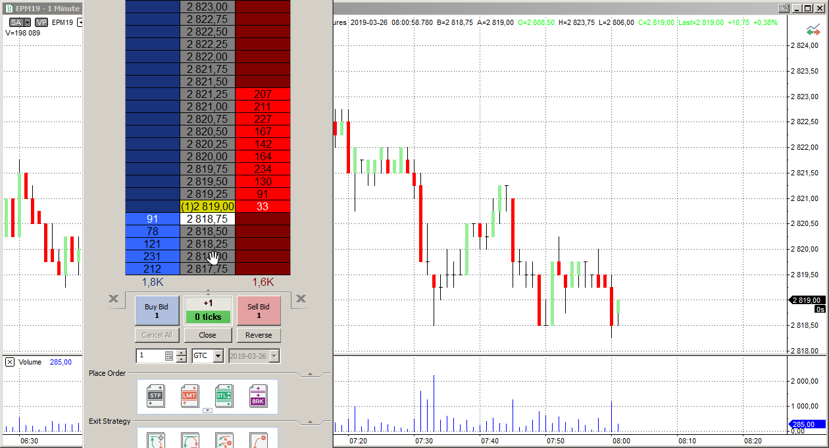
Task: Click the ask size 164 at 2 820,00
Action: tap(263, 156)
